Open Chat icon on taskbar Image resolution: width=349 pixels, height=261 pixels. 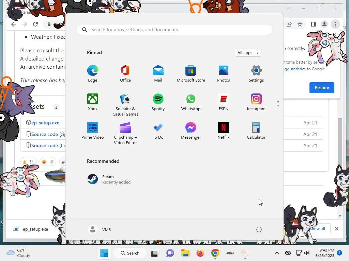tap(170, 253)
